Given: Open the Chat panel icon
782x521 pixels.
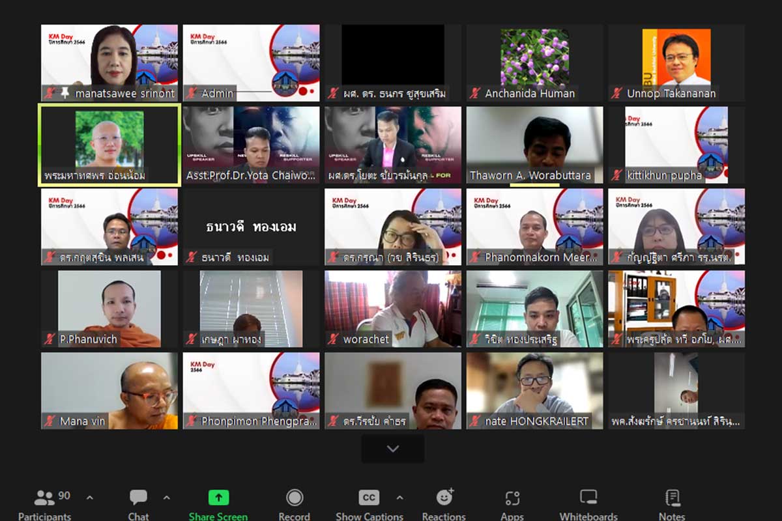Looking at the screenshot, I should tap(138, 498).
